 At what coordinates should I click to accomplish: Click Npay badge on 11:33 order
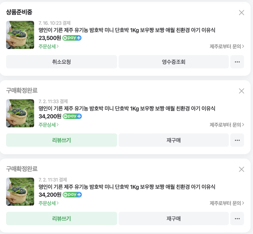click(x=72, y=116)
